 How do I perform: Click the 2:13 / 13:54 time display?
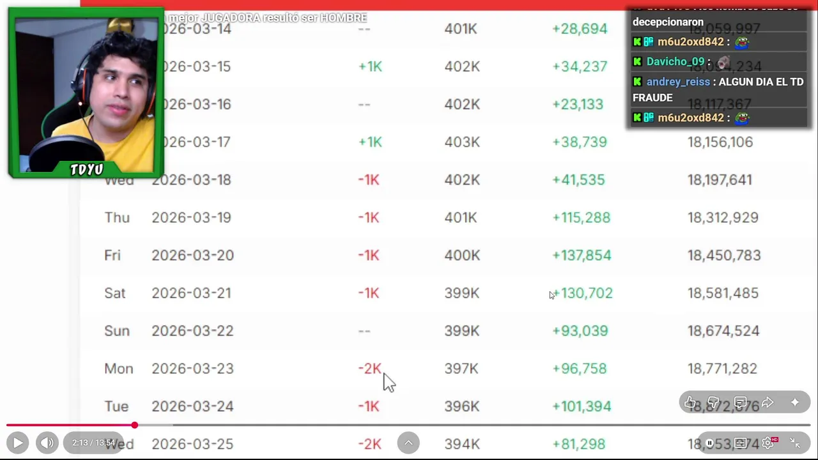tap(93, 443)
